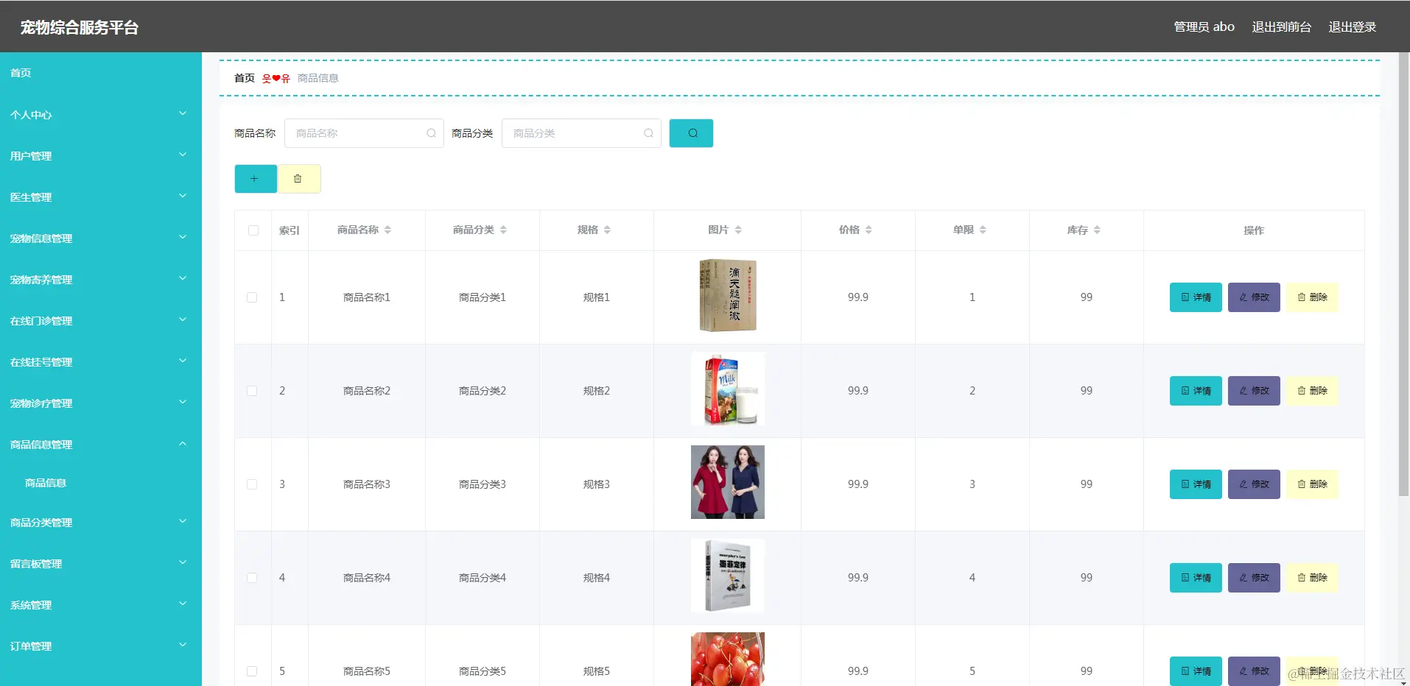Open the cherries image of 商品名称5

pyautogui.click(x=728, y=659)
